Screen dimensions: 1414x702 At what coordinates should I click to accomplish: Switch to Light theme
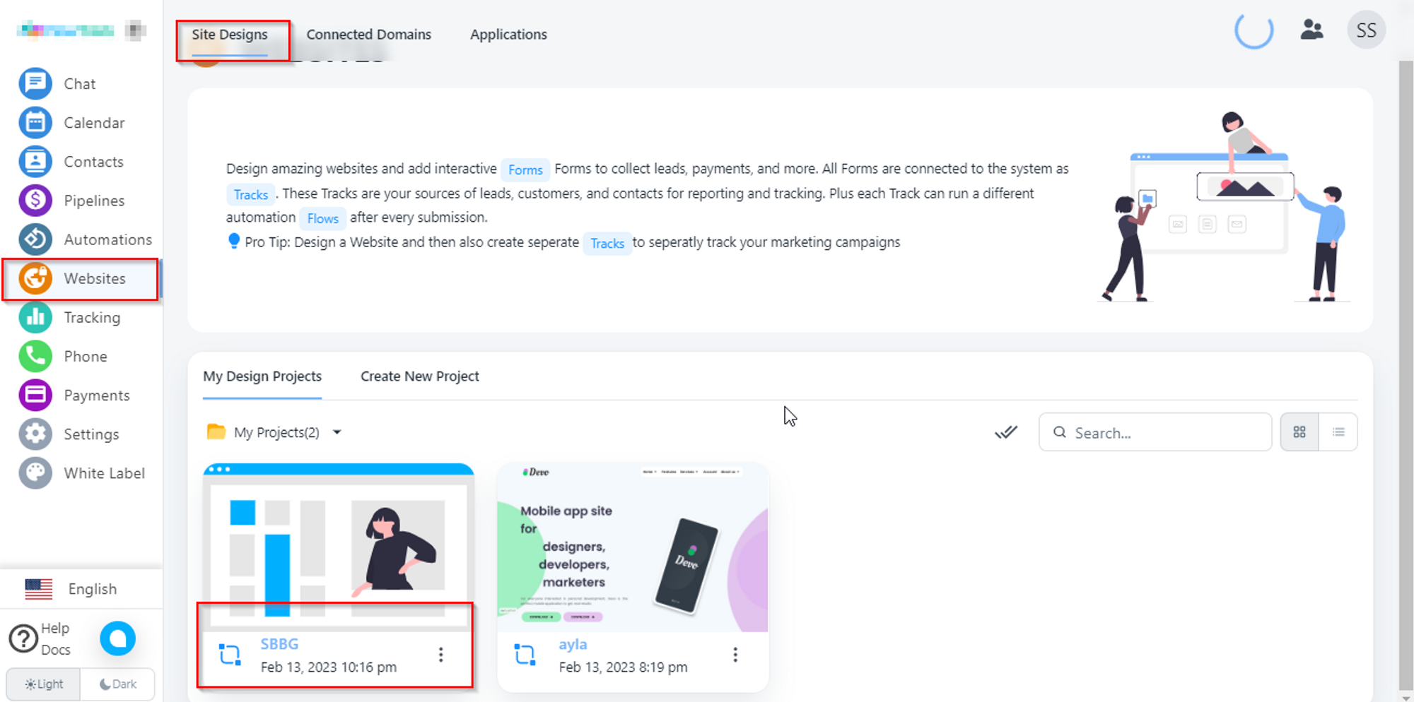click(44, 684)
